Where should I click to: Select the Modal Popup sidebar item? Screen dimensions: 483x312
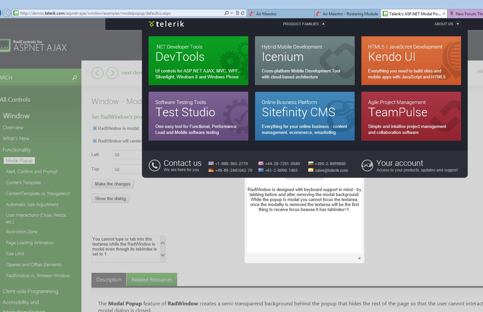(x=19, y=160)
